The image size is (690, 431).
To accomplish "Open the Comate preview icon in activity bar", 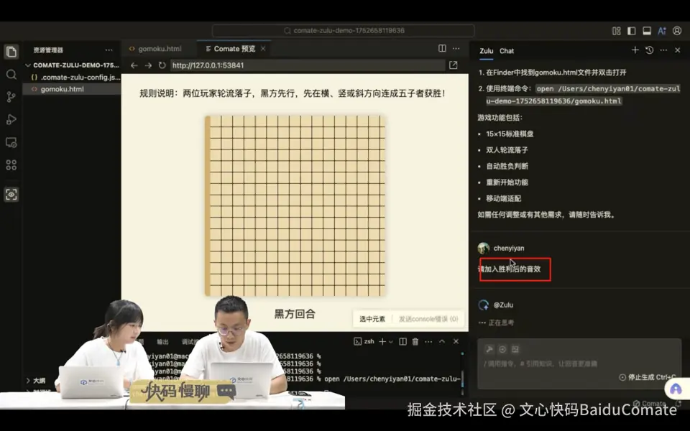I will [x=11, y=195].
